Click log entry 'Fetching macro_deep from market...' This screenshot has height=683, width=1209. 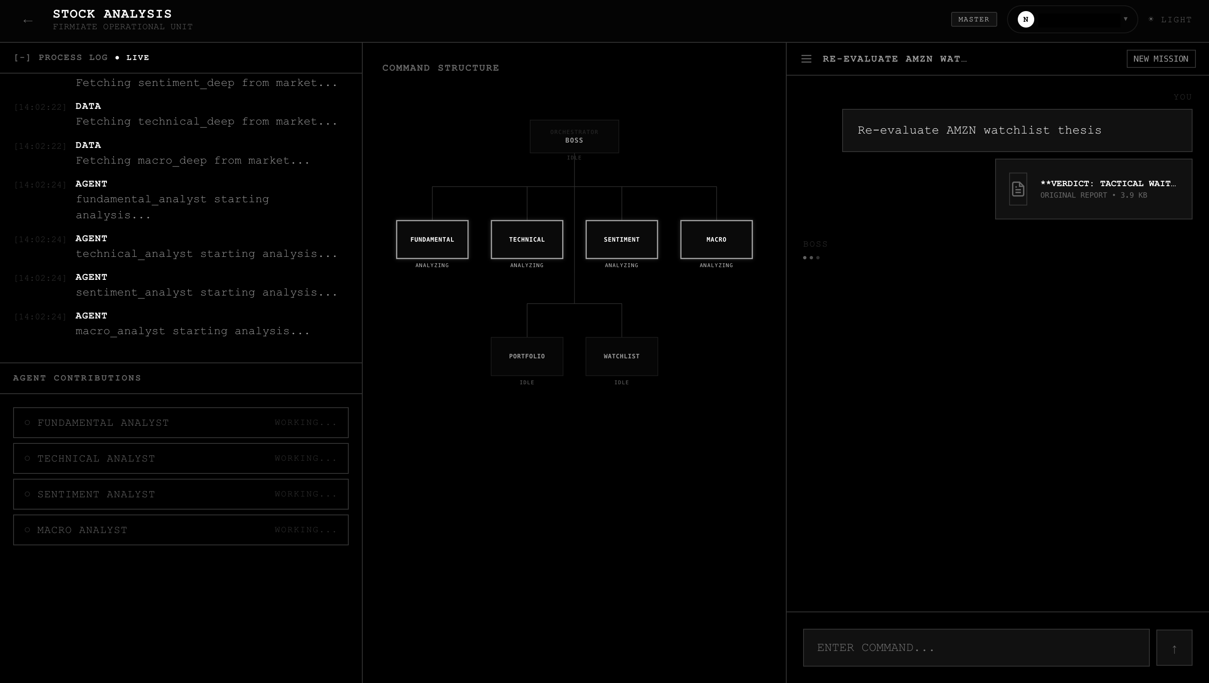[192, 160]
